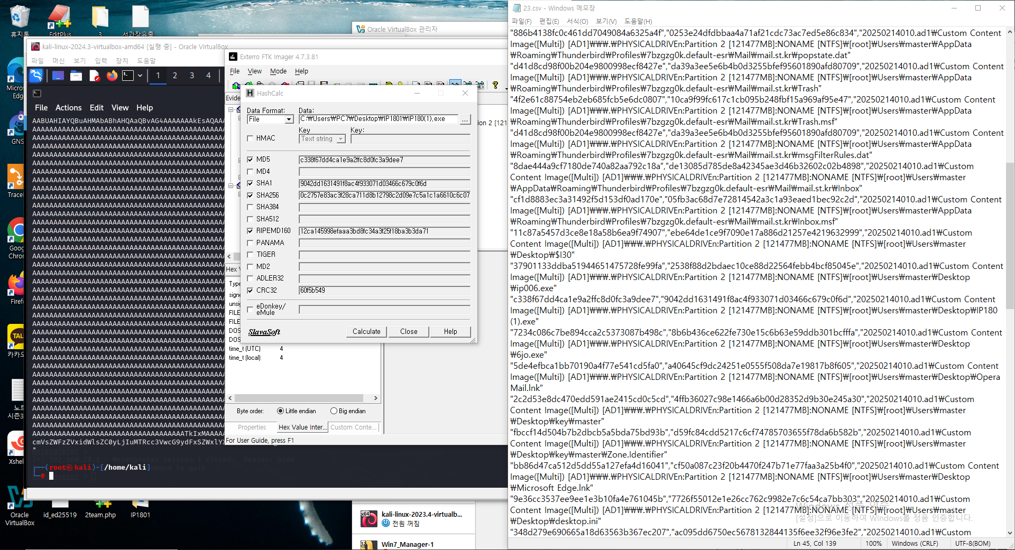Open the 서식(O) menu in Notepad
1015x550 pixels.
pyautogui.click(x=577, y=21)
